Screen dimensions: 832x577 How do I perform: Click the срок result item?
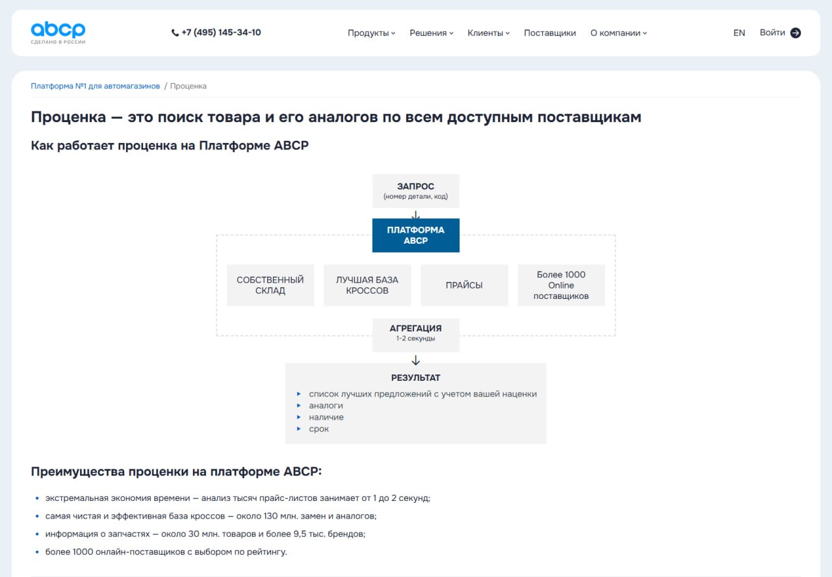click(x=319, y=429)
